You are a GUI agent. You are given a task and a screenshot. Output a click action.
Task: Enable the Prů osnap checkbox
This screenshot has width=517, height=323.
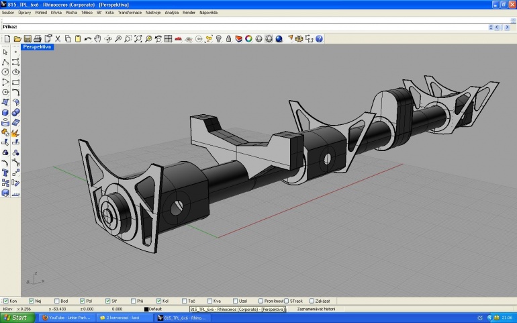click(133, 301)
